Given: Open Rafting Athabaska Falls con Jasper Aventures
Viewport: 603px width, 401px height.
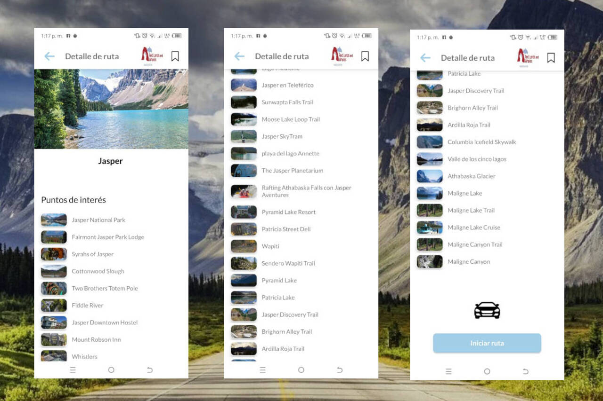Looking at the screenshot, I should coord(306,191).
